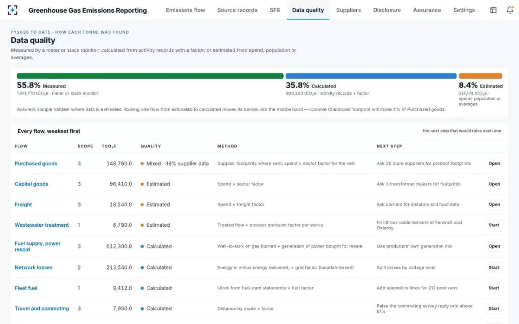Open Fuel supply, power resold flow

point(38,246)
